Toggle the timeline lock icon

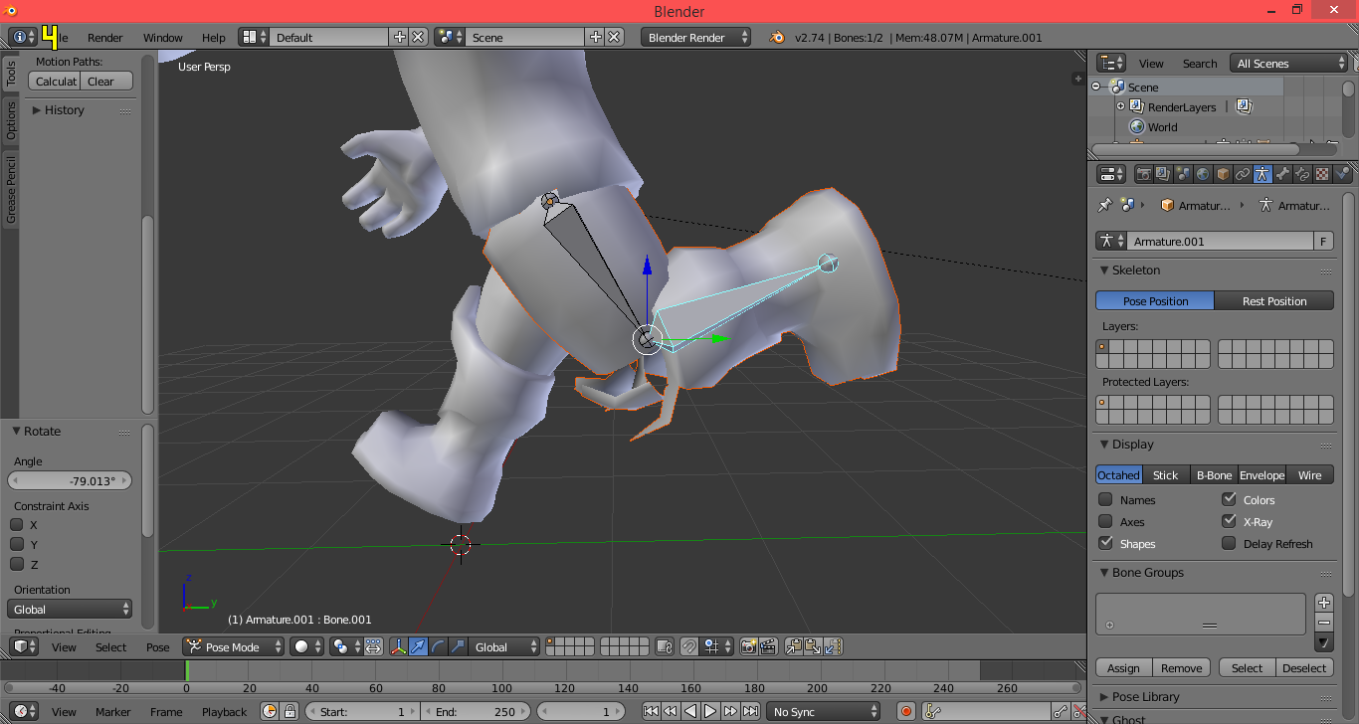coord(290,711)
